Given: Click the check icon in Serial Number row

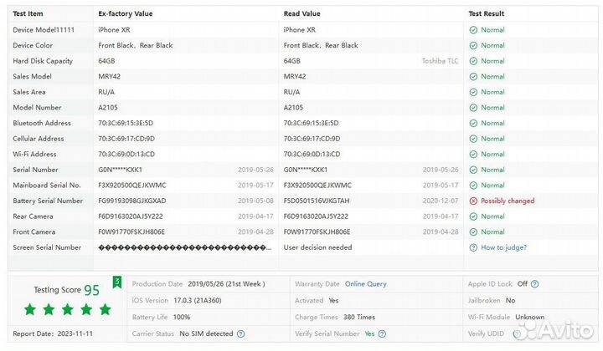Looking at the screenshot, I should [x=473, y=170].
